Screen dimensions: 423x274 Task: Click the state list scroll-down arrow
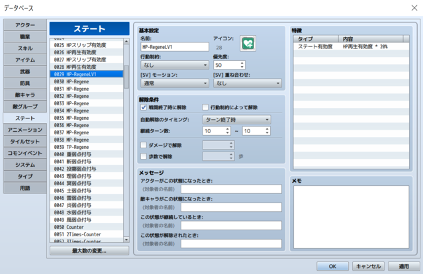126,240
